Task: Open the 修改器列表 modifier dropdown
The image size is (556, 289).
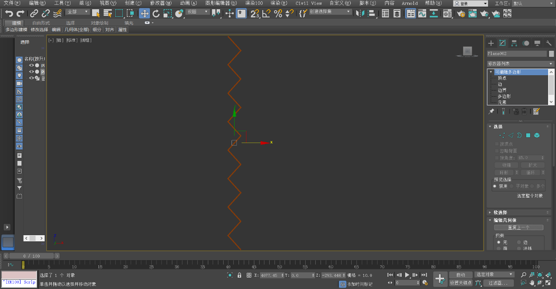Action: pos(520,64)
